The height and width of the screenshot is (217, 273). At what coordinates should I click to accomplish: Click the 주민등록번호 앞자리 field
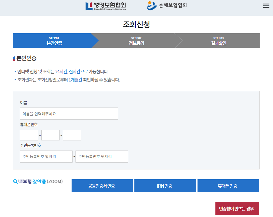point(46,156)
